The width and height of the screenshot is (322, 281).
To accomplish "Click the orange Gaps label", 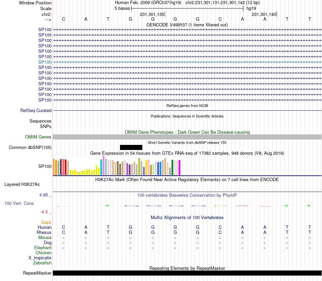I will point(46,222).
